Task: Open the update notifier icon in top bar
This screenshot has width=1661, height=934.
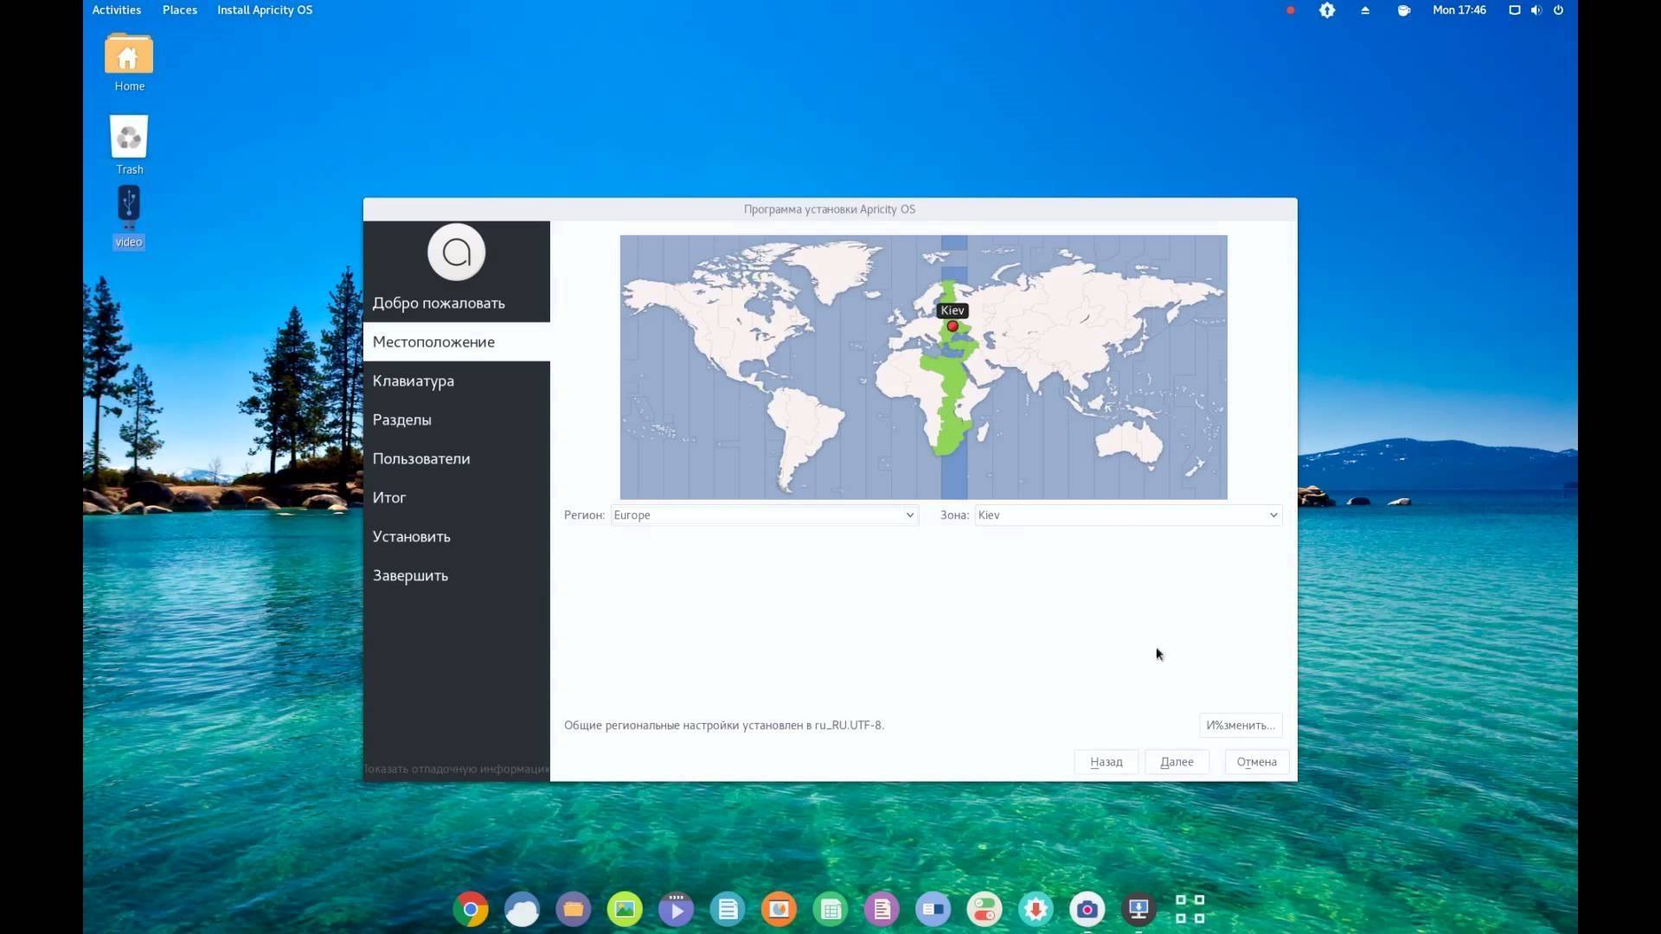Action: coord(1327,10)
